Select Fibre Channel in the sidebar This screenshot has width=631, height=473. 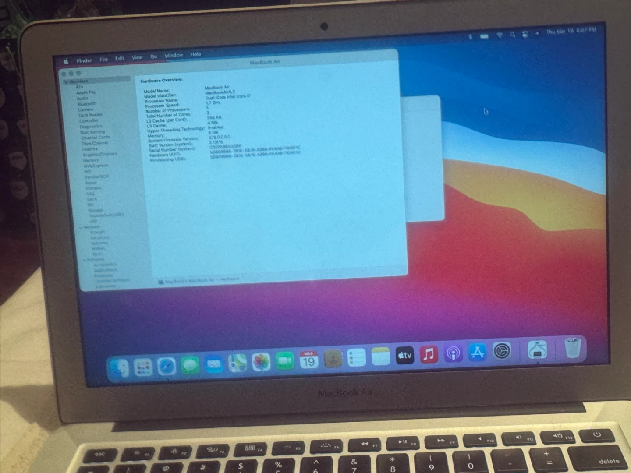point(95,143)
